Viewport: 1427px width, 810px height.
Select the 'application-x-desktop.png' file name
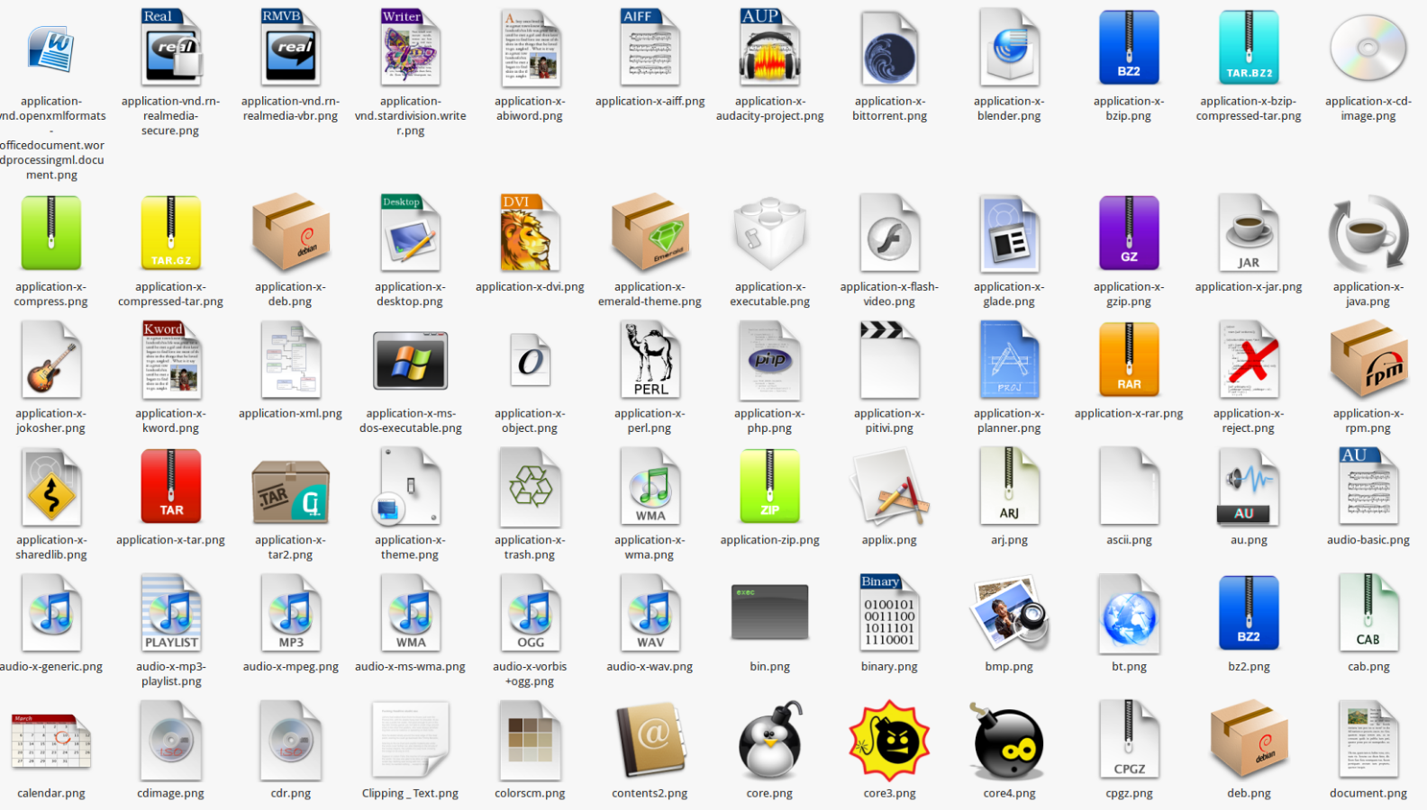pos(410,294)
